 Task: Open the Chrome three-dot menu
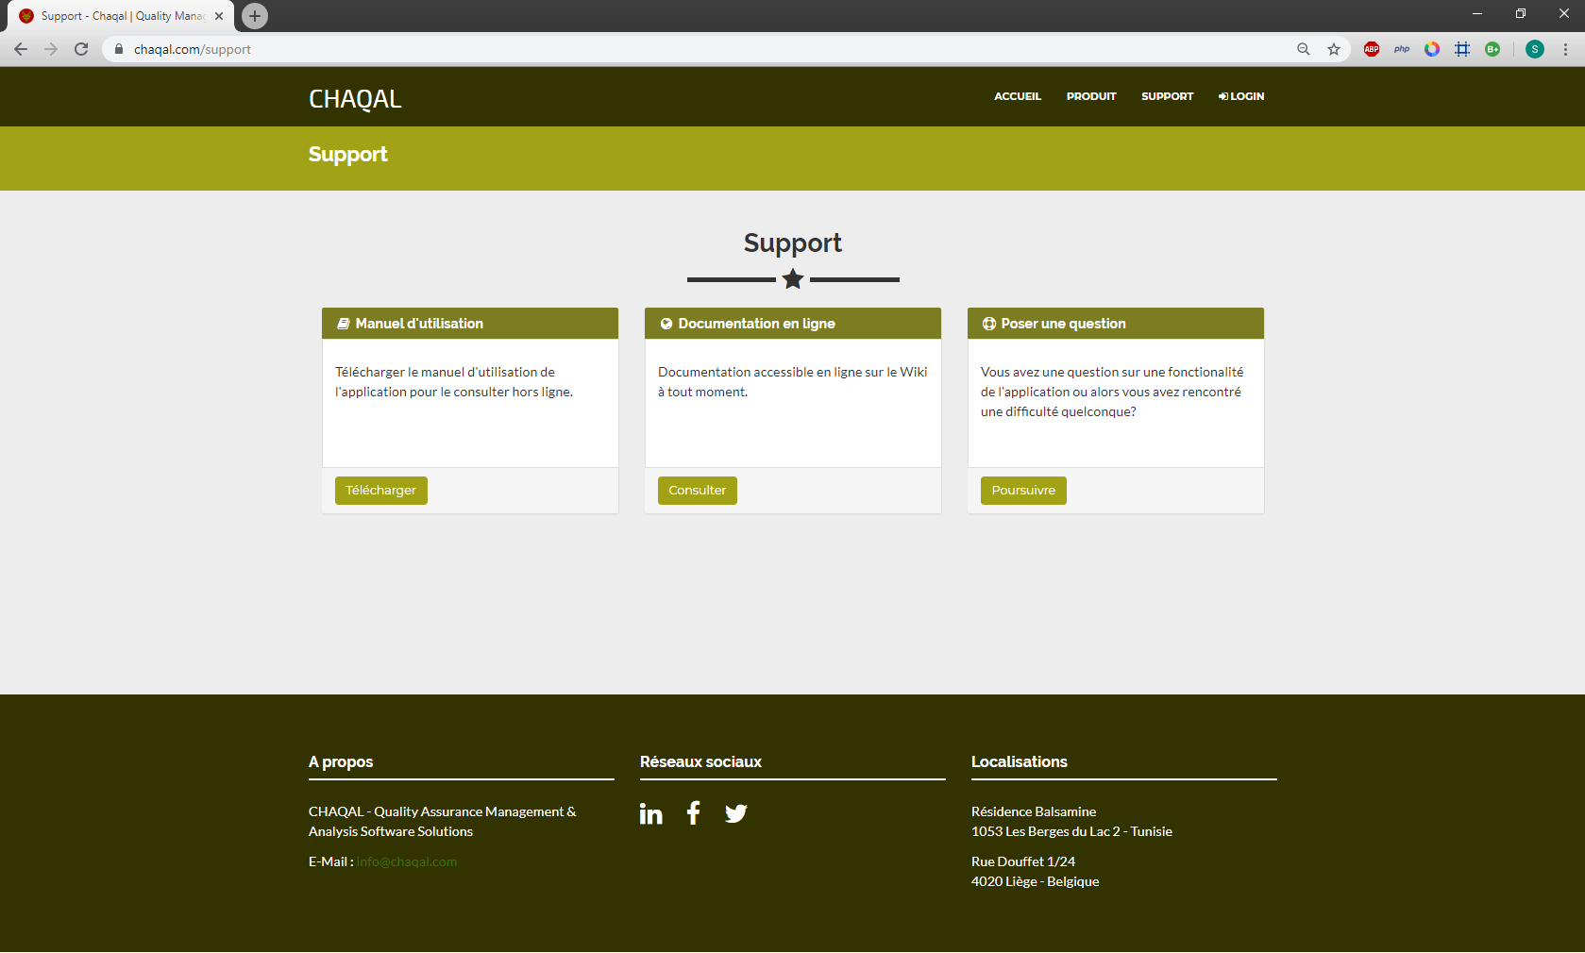click(x=1565, y=49)
